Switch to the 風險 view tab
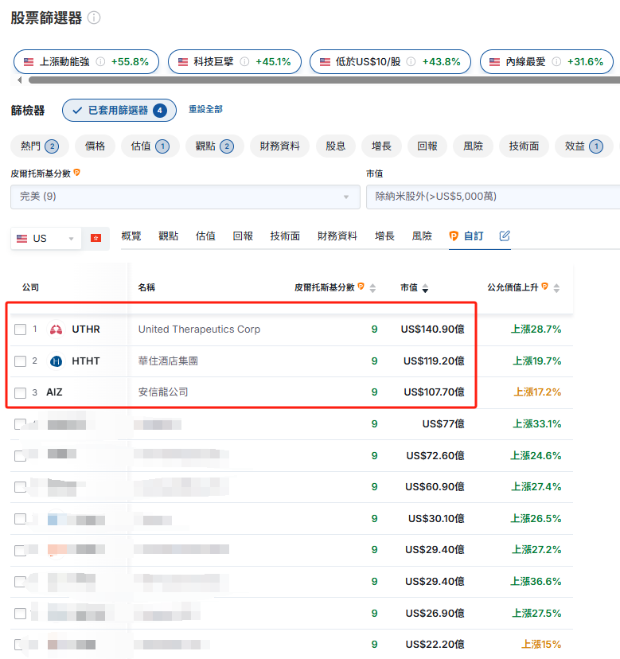 (x=422, y=236)
